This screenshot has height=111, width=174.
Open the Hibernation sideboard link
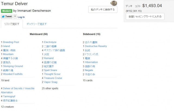point(91,62)
